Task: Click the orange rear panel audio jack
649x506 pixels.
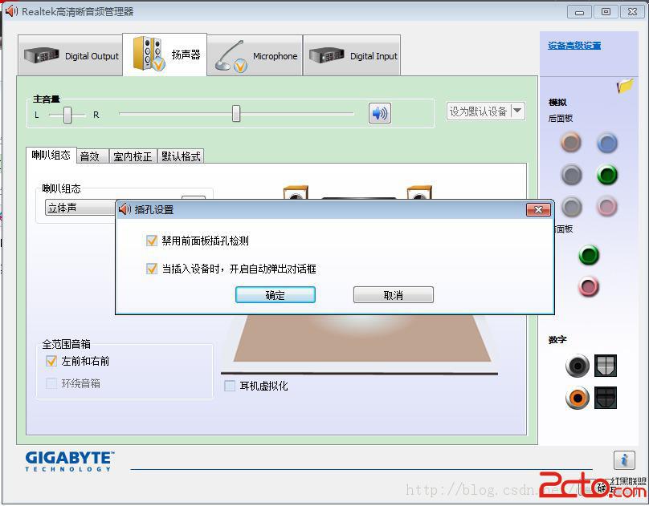Action: pyautogui.click(x=571, y=143)
